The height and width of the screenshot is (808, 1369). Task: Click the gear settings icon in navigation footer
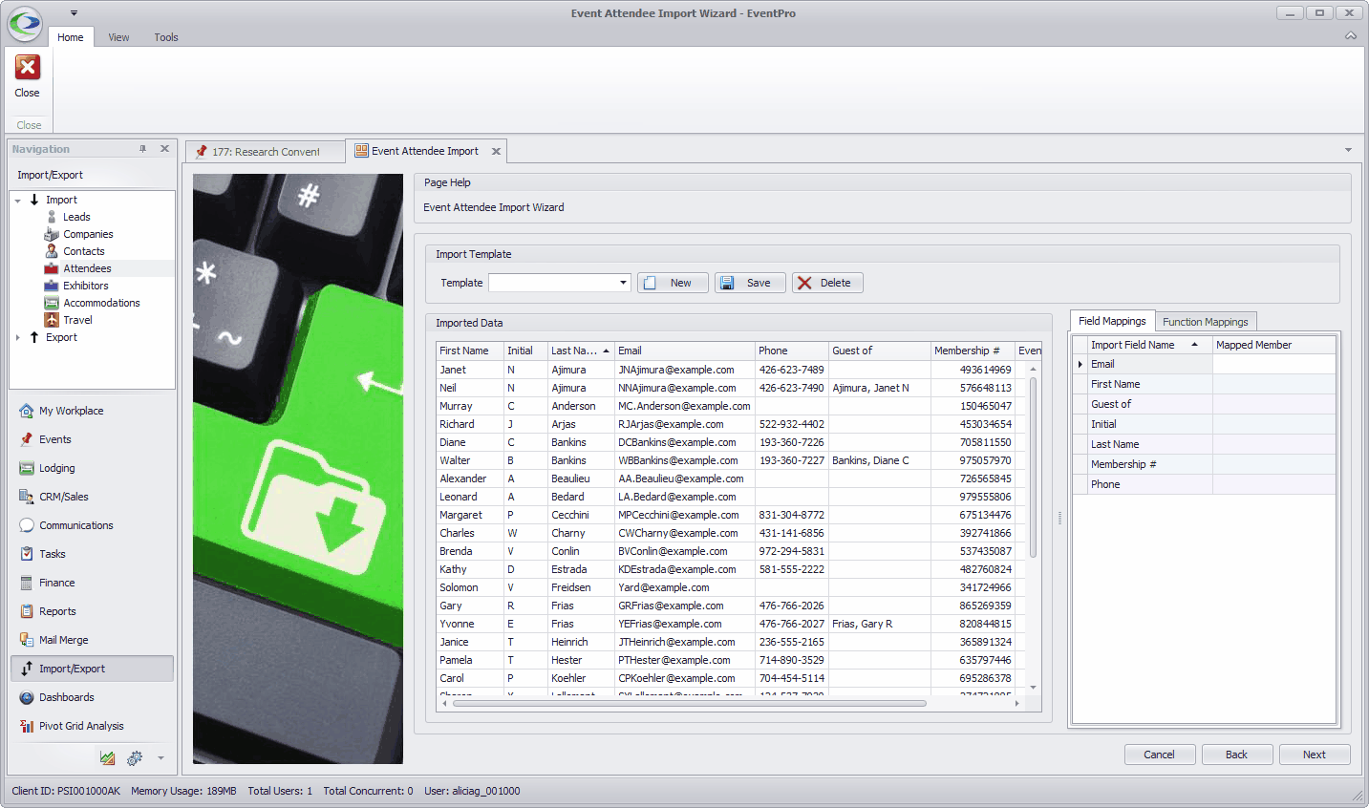tap(135, 758)
